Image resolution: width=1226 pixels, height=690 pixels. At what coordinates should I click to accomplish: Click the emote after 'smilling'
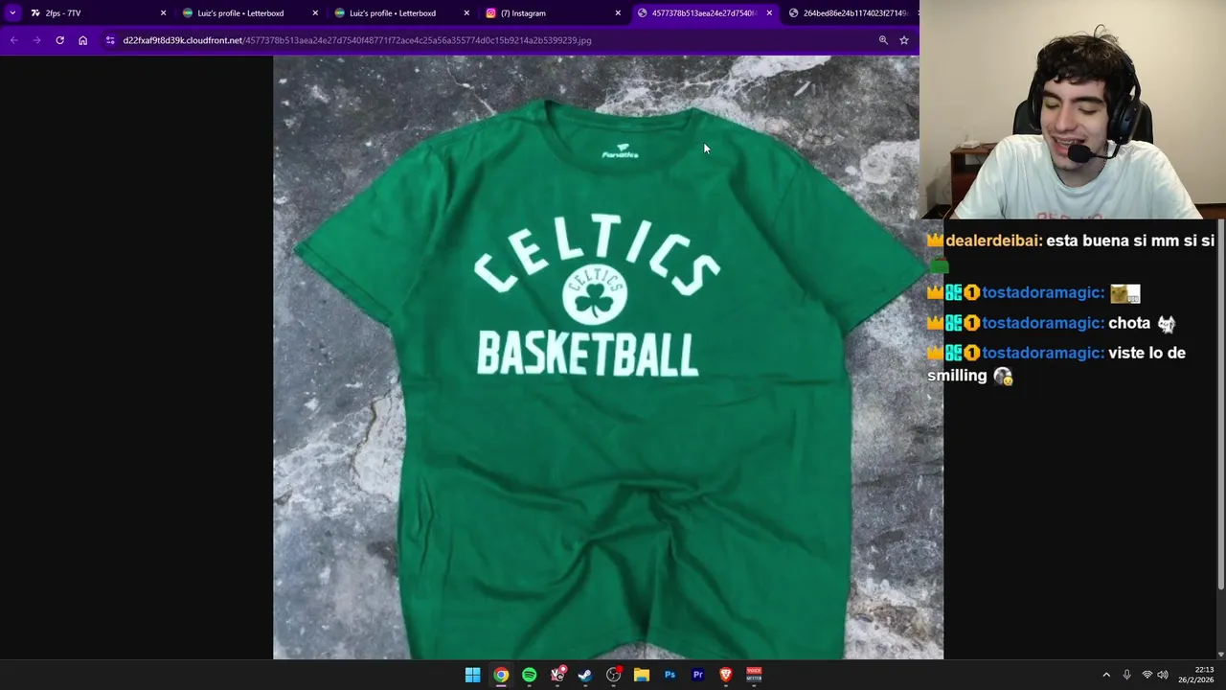(x=1003, y=377)
